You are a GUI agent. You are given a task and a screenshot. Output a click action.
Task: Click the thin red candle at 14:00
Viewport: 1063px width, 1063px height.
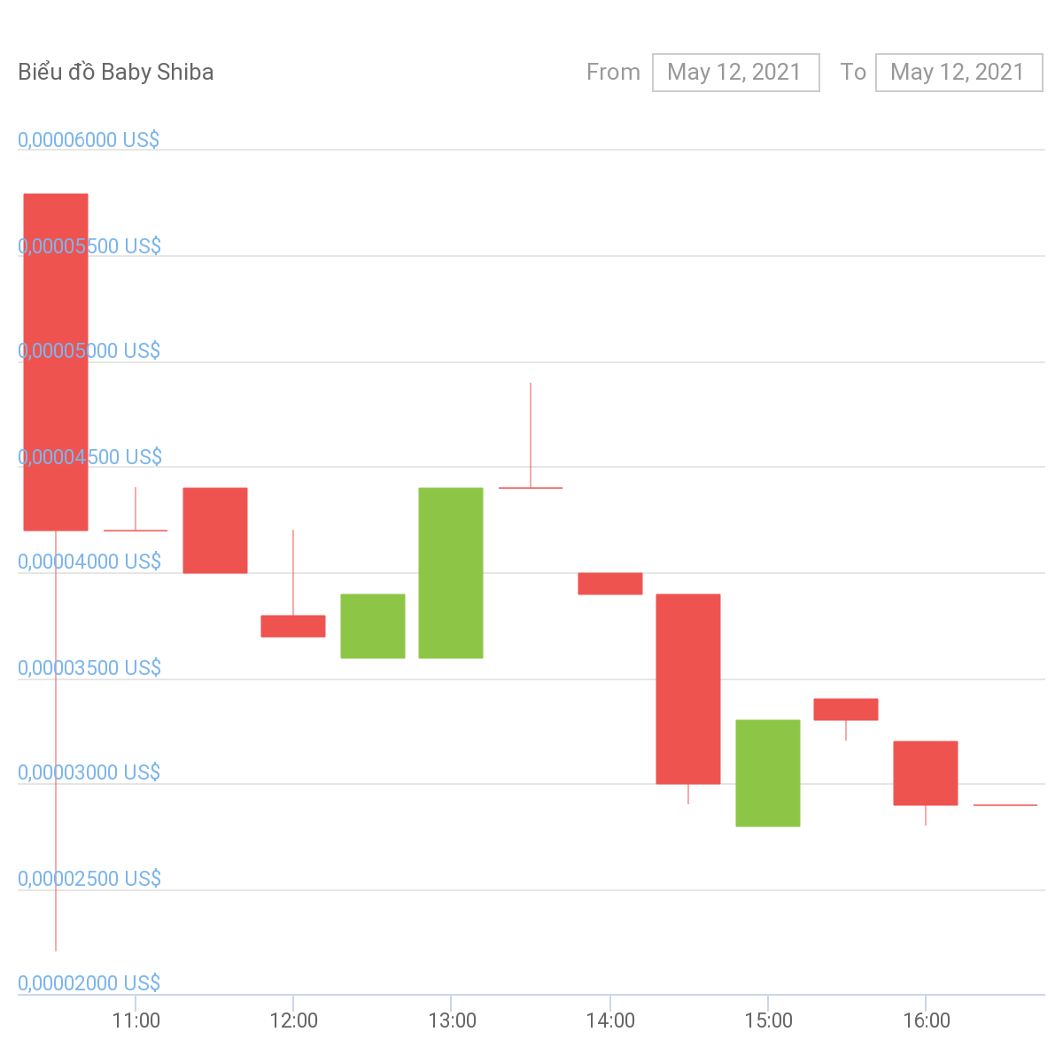(610, 583)
